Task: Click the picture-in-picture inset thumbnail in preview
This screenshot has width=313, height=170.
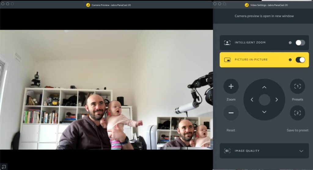Action: 184,133
